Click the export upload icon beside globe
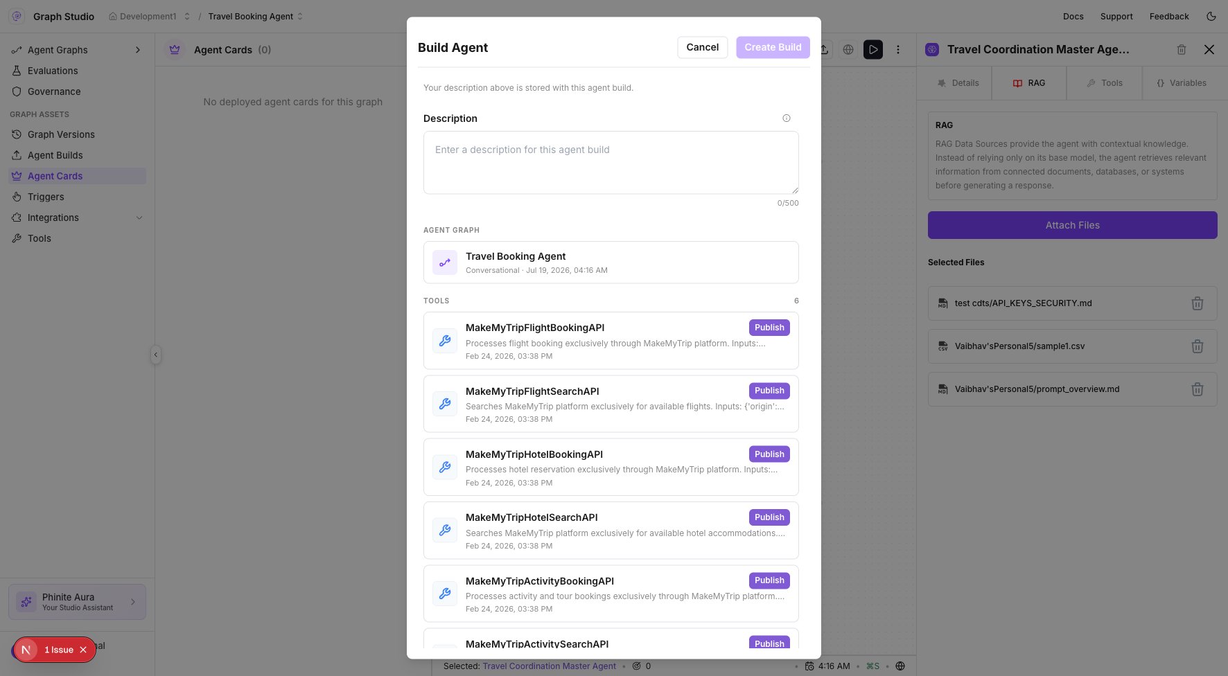1228x676 pixels. point(824,49)
